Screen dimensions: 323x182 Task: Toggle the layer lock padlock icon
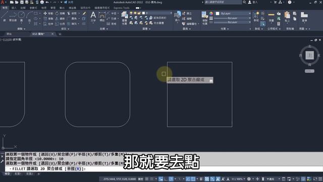pyautogui.click(x=139, y=13)
